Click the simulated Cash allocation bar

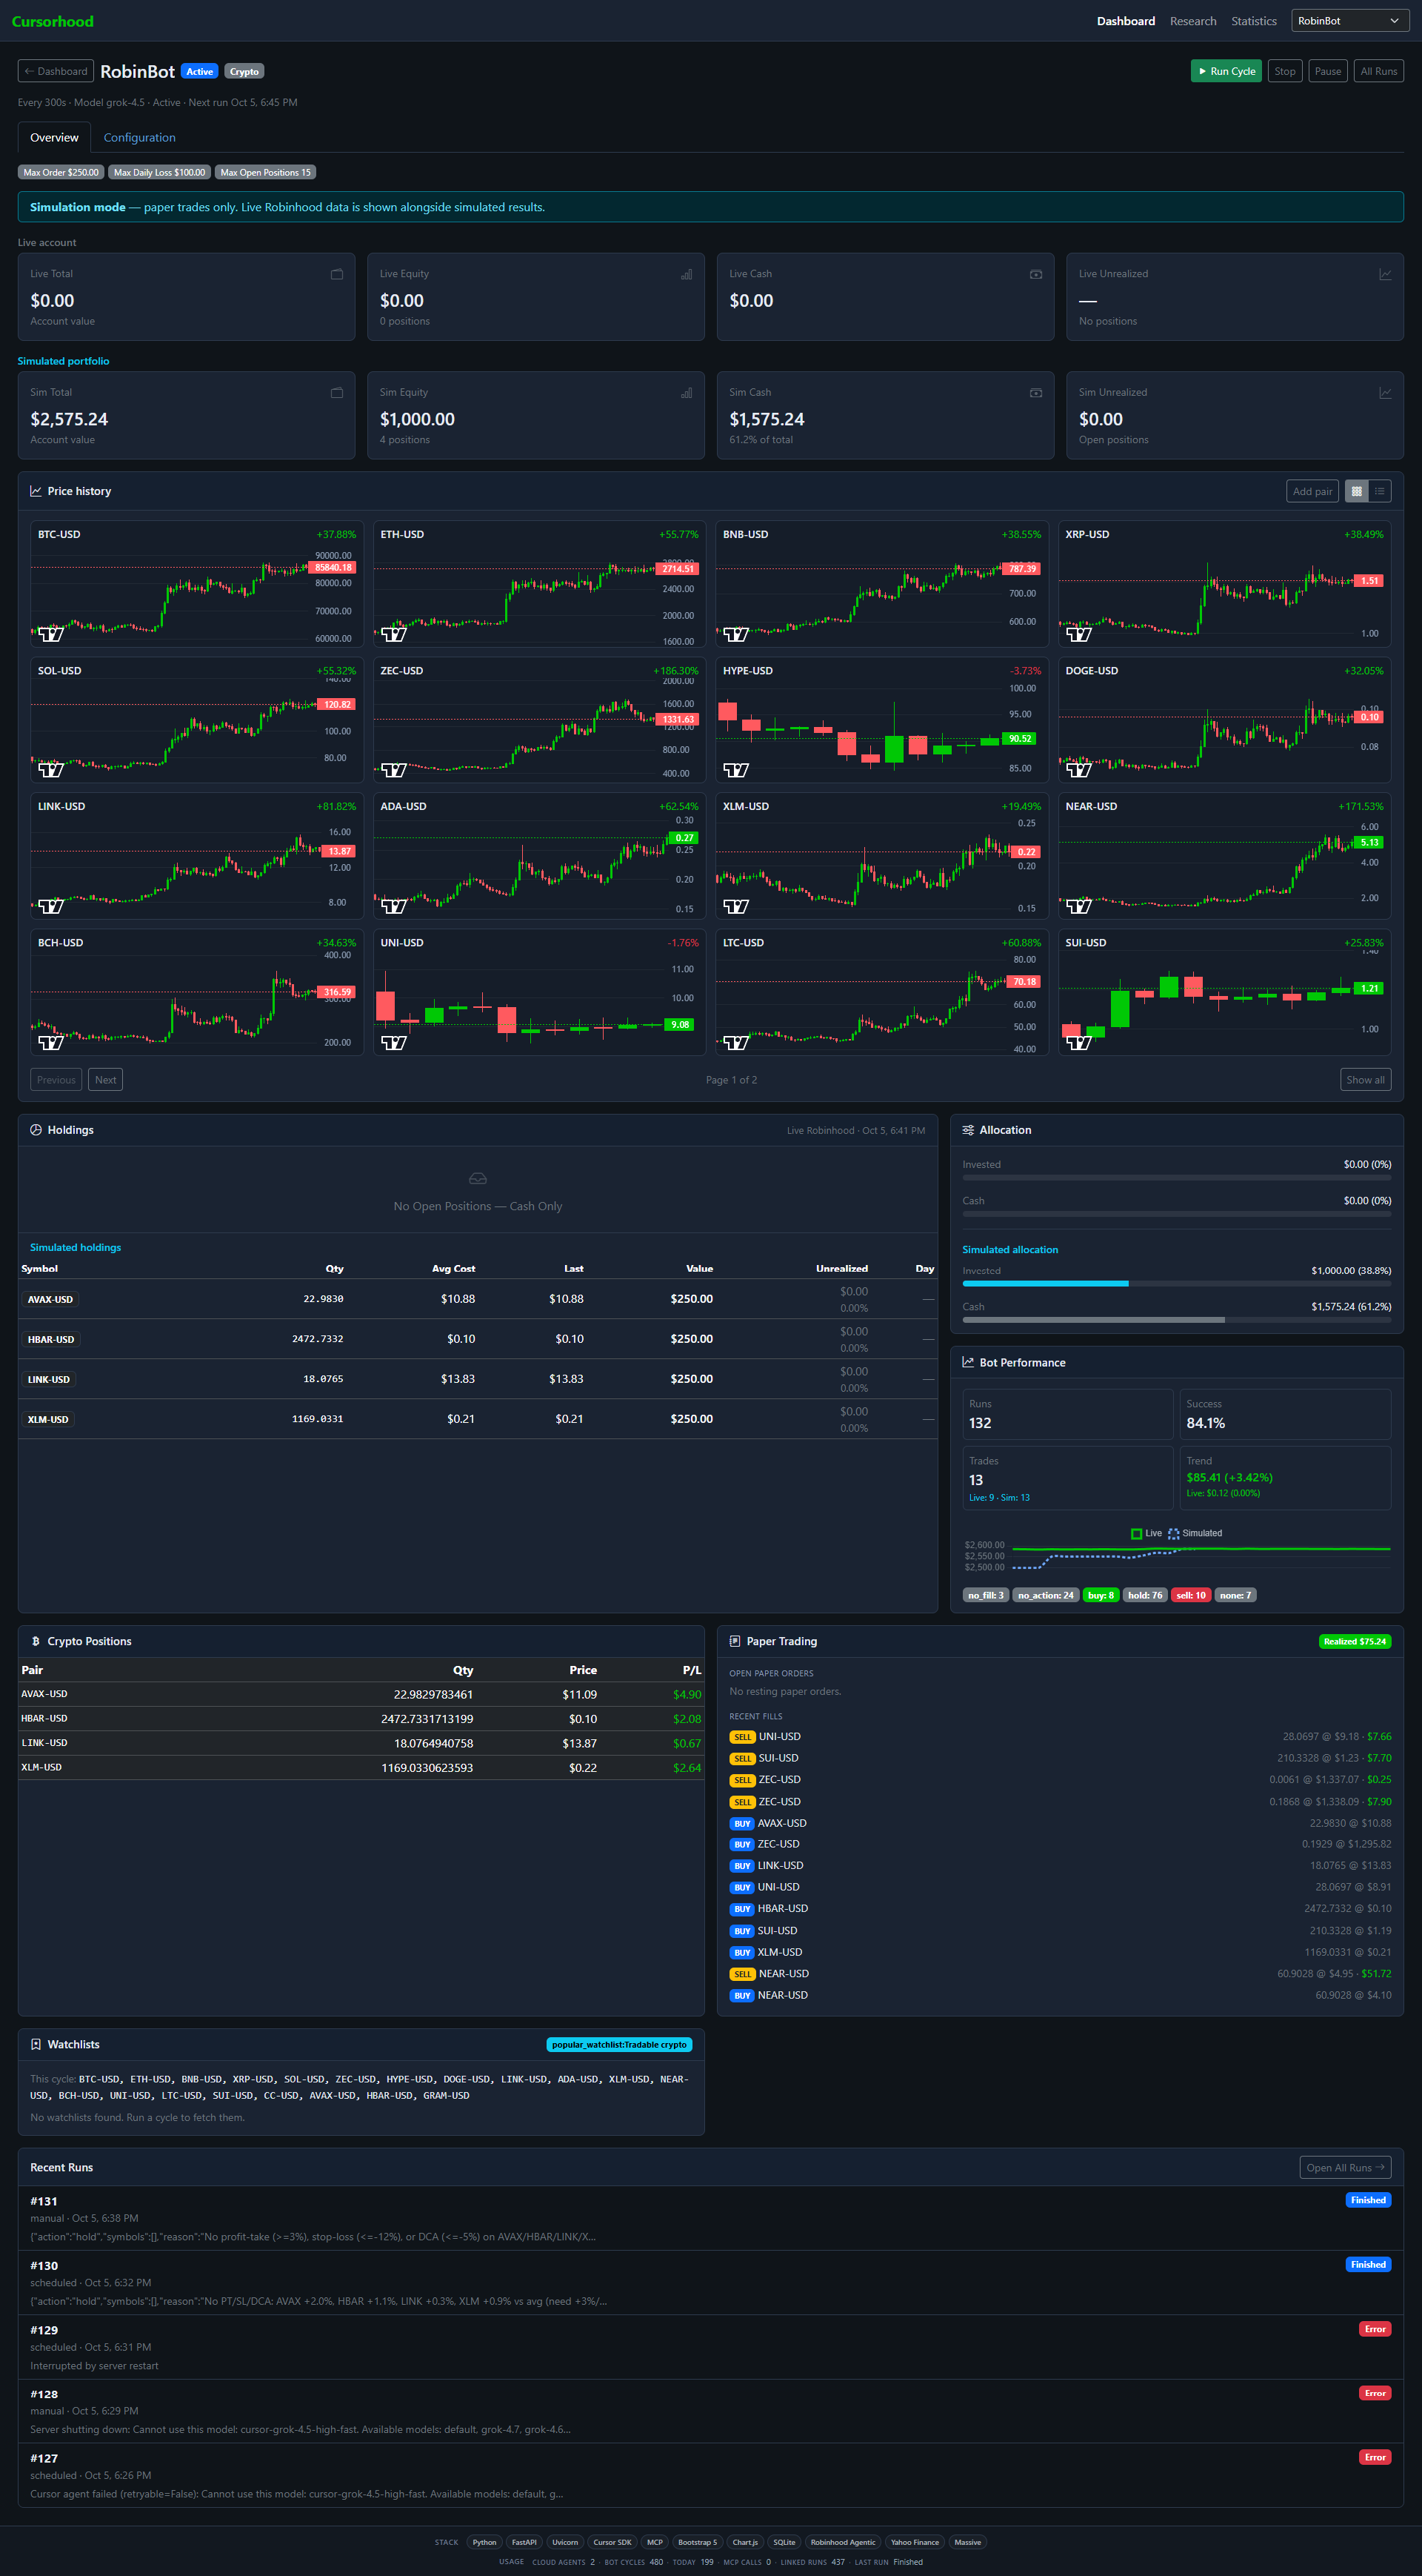coord(1175,1319)
